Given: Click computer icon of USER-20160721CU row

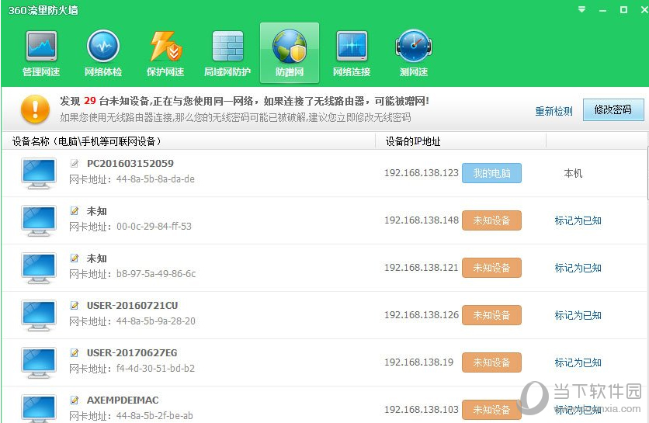Looking at the screenshot, I should pos(39,315).
